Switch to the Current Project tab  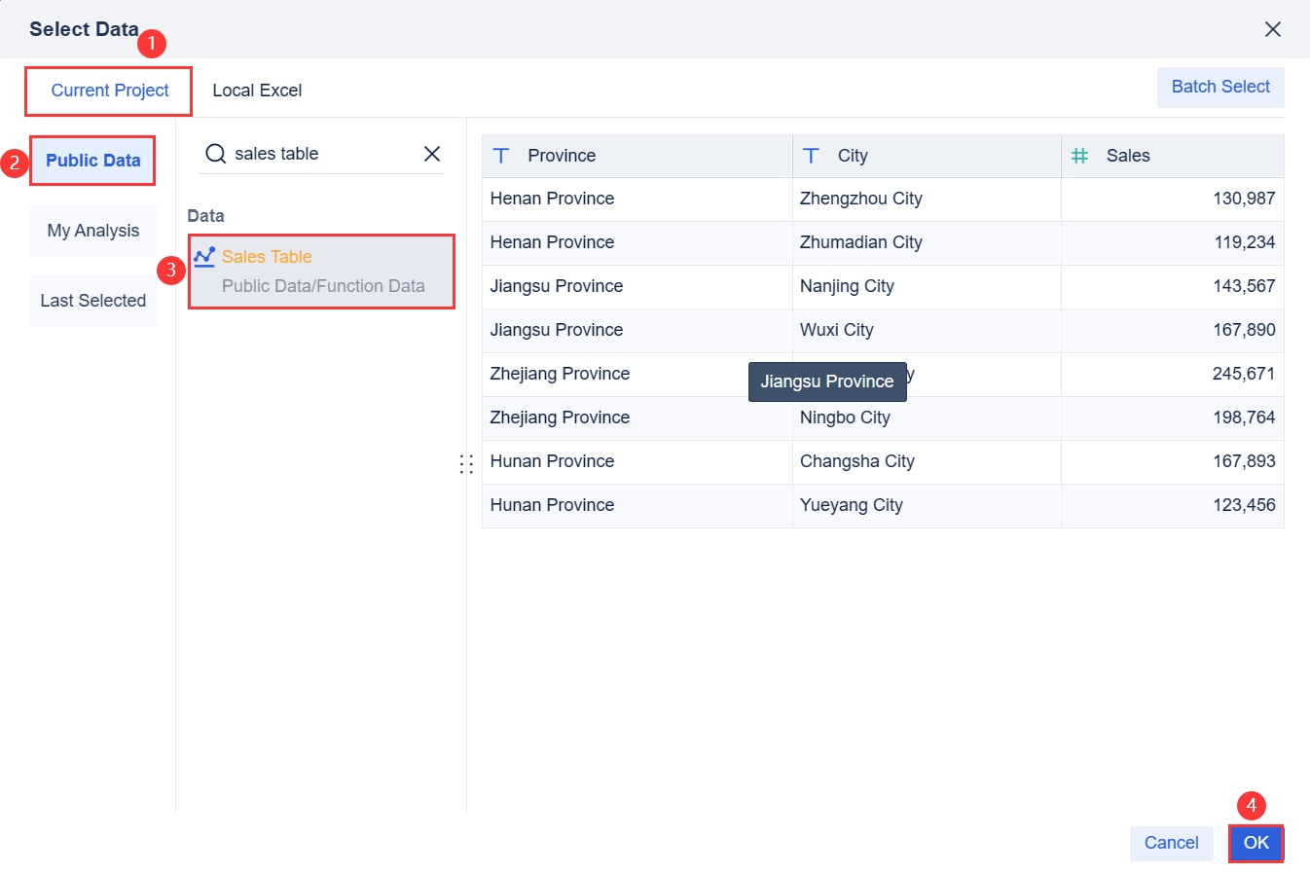pos(110,91)
